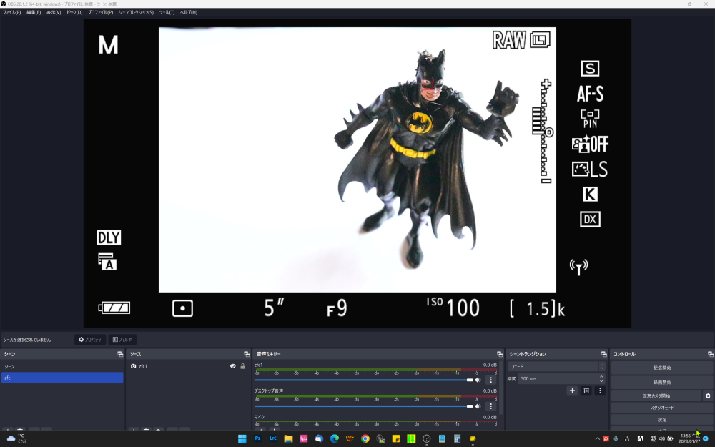
Task: Mute the デスクトップ音声 speaker icon
Action: tap(478, 406)
